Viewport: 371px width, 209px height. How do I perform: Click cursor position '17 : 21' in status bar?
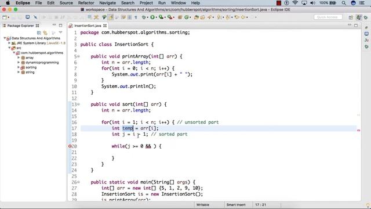(x=260, y=205)
